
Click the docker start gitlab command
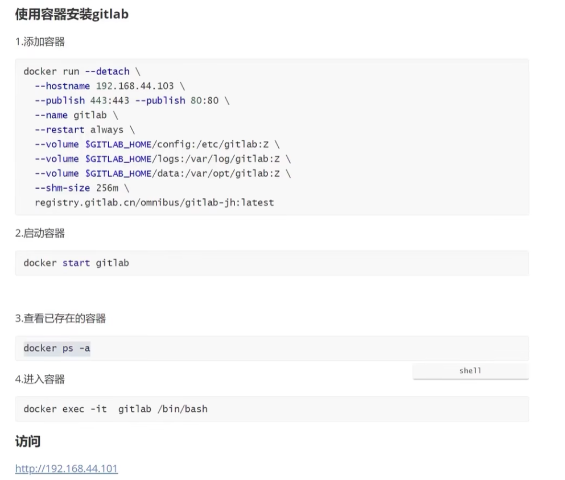click(x=76, y=263)
